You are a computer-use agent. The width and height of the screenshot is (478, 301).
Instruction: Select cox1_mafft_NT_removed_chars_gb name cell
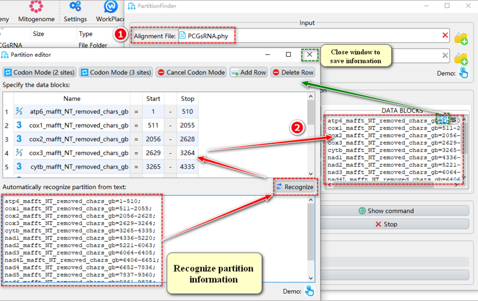tap(72, 125)
